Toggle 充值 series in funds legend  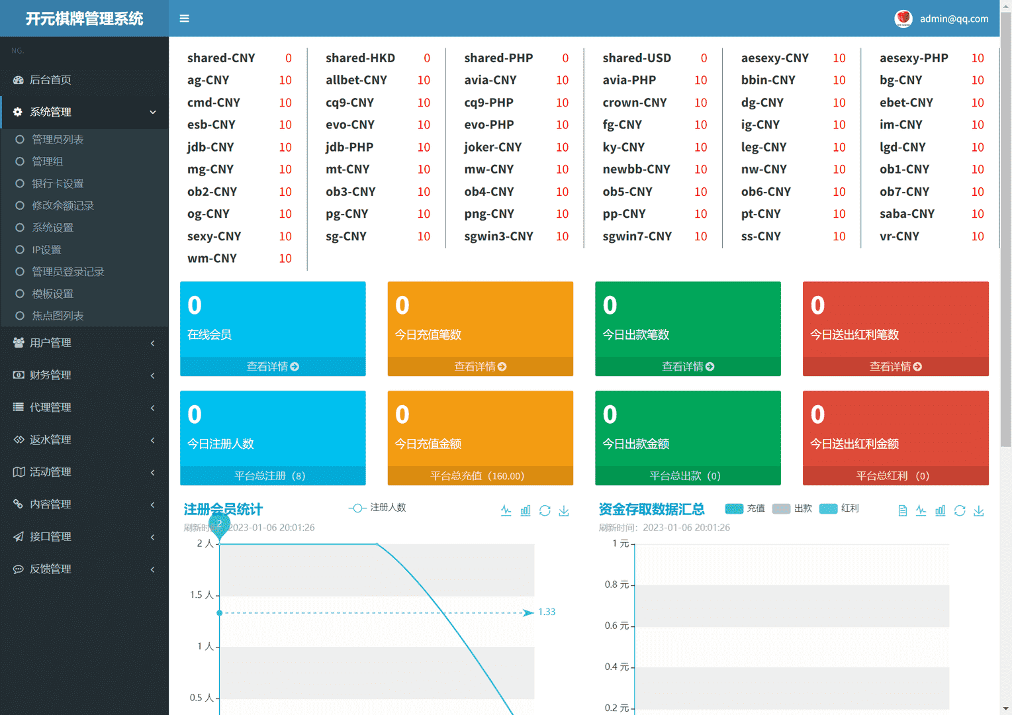pos(745,508)
